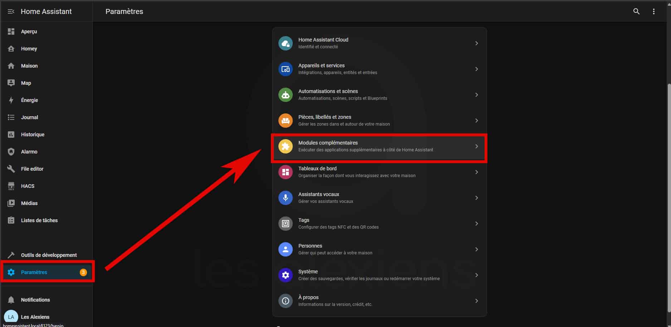Click the Énergie lightning bolt icon

11,100
